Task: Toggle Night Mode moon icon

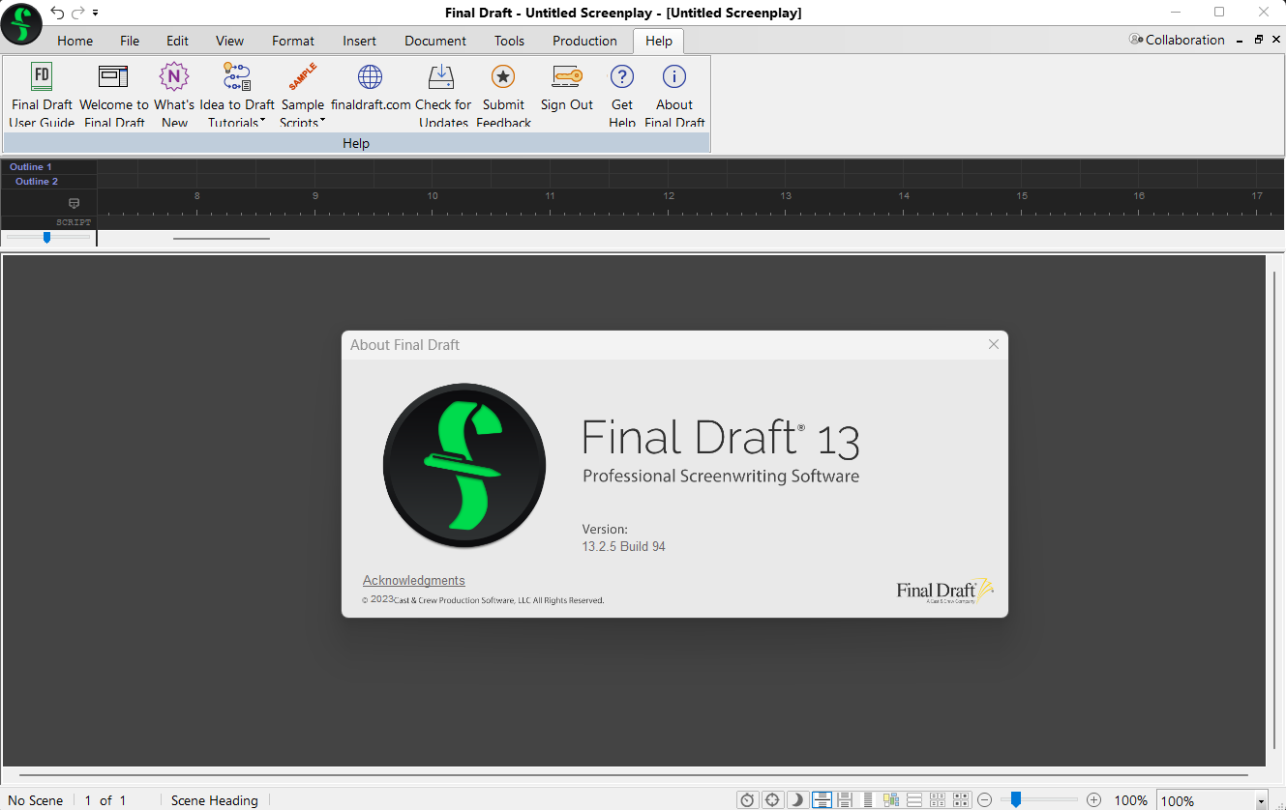Action: pos(797,799)
